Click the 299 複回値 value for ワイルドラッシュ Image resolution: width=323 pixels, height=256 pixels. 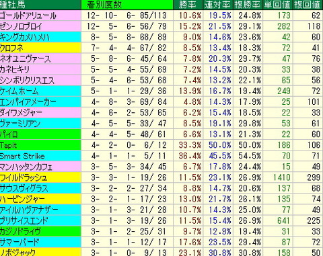coord(314,177)
